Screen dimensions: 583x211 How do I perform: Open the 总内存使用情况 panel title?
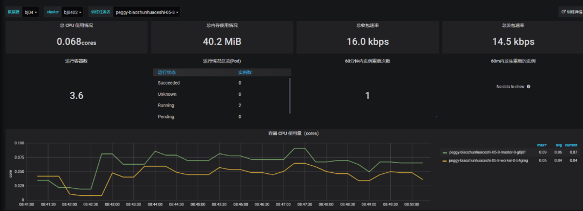[222, 25]
